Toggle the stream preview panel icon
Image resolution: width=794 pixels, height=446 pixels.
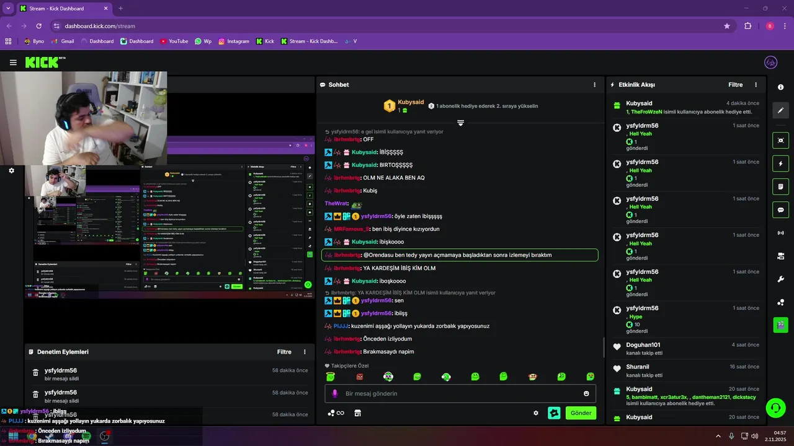(x=780, y=141)
